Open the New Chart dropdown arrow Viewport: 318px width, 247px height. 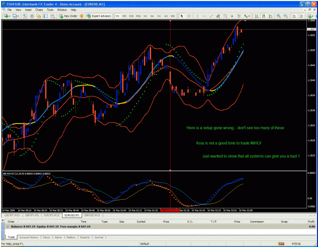coord(10,16)
